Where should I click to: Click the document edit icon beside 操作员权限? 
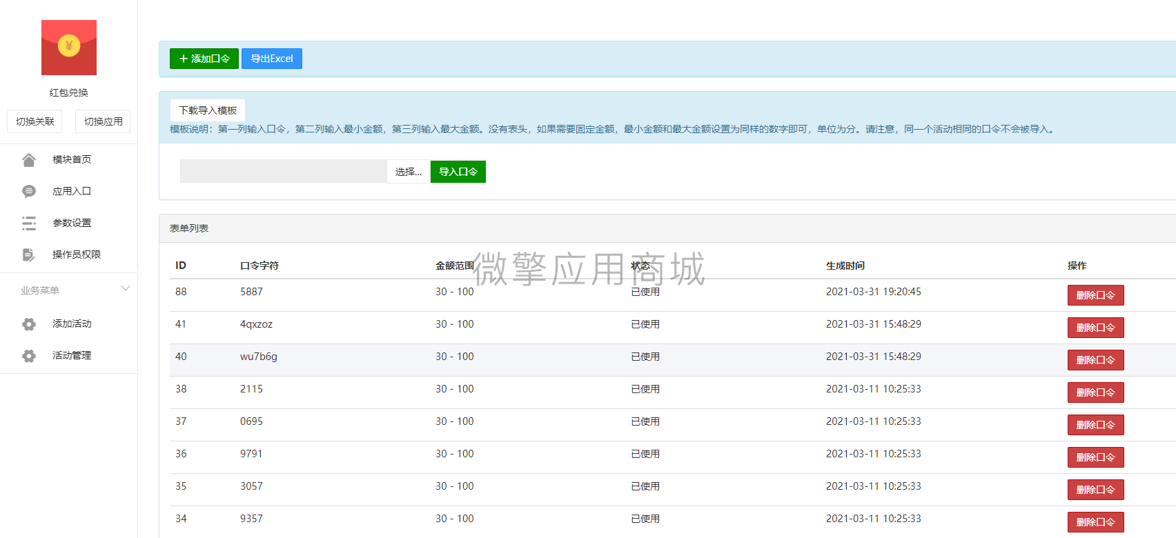(x=29, y=255)
